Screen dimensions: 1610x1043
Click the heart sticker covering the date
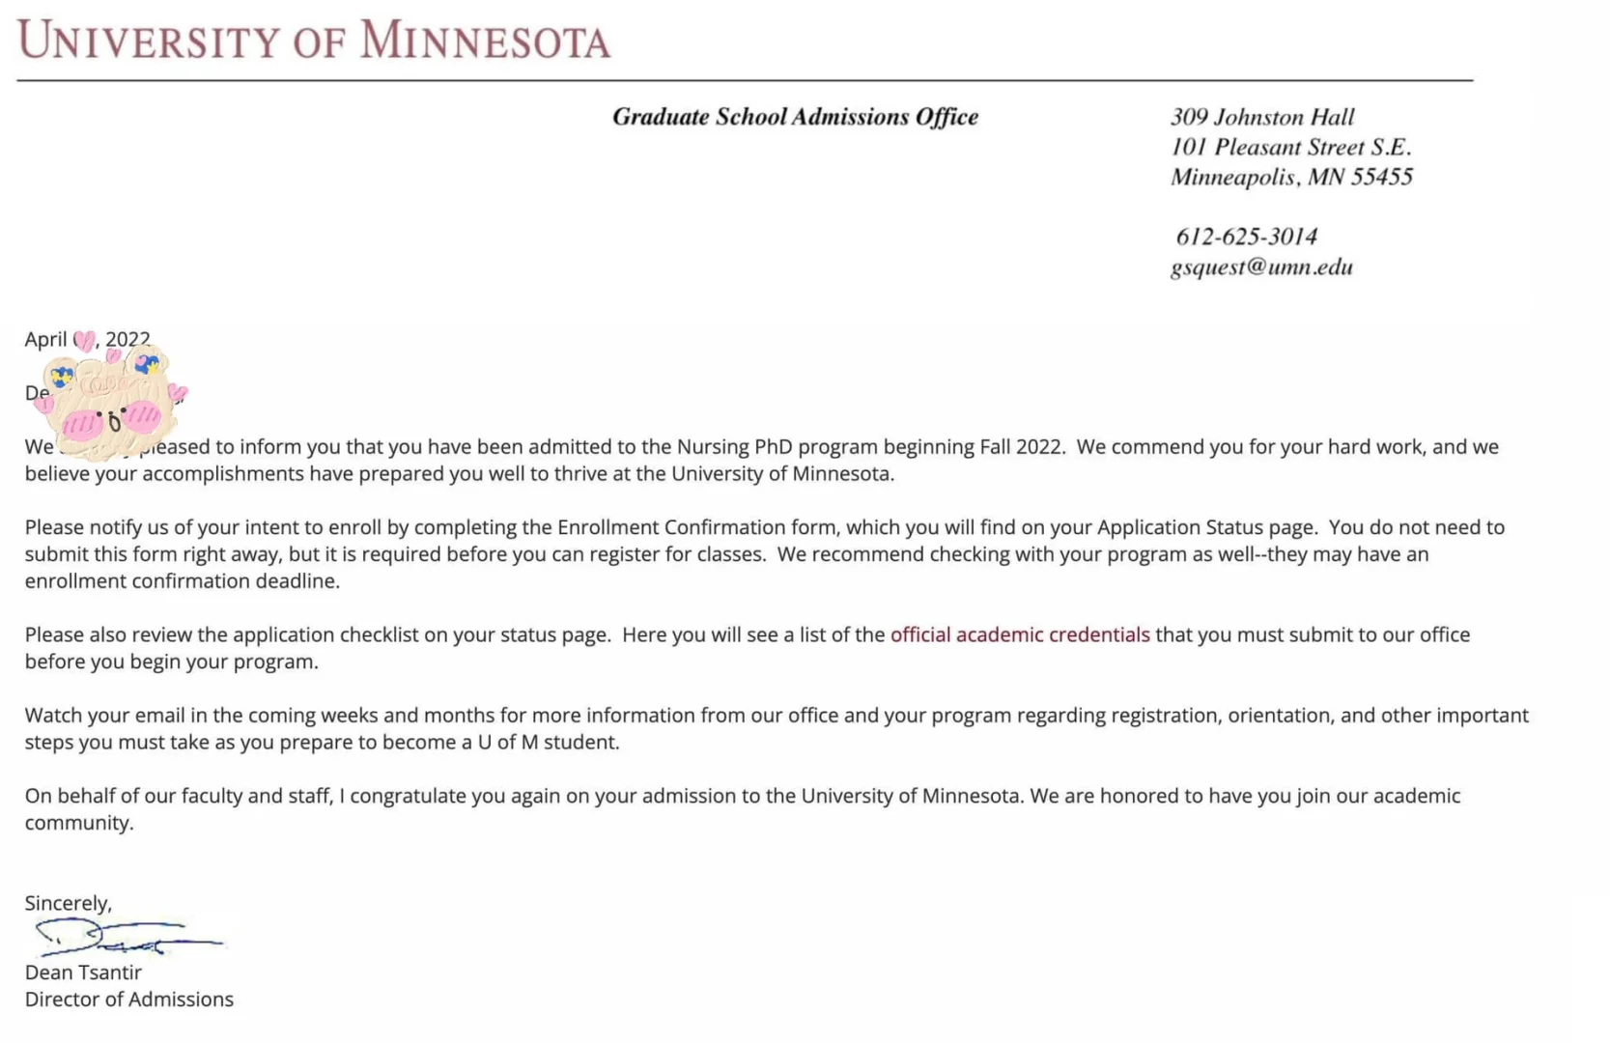(85, 340)
